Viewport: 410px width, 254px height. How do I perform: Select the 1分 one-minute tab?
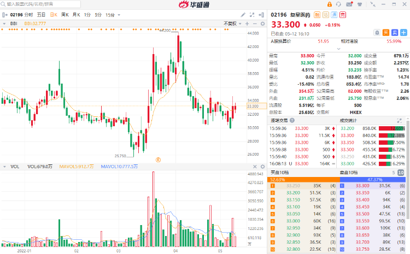tap(87, 15)
